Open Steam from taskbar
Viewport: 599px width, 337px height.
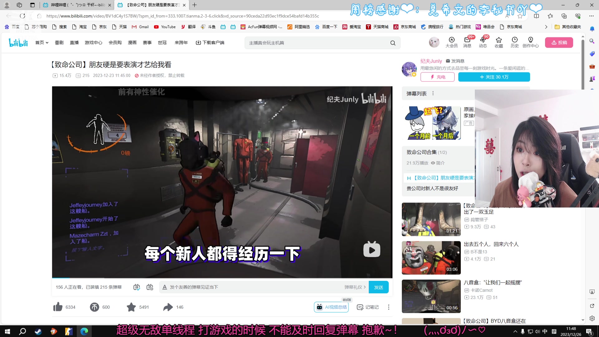click(x=38, y=331)
